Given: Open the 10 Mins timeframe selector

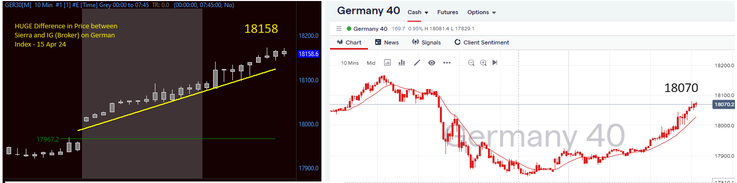Looking at the screenshot, I should 350,63.
